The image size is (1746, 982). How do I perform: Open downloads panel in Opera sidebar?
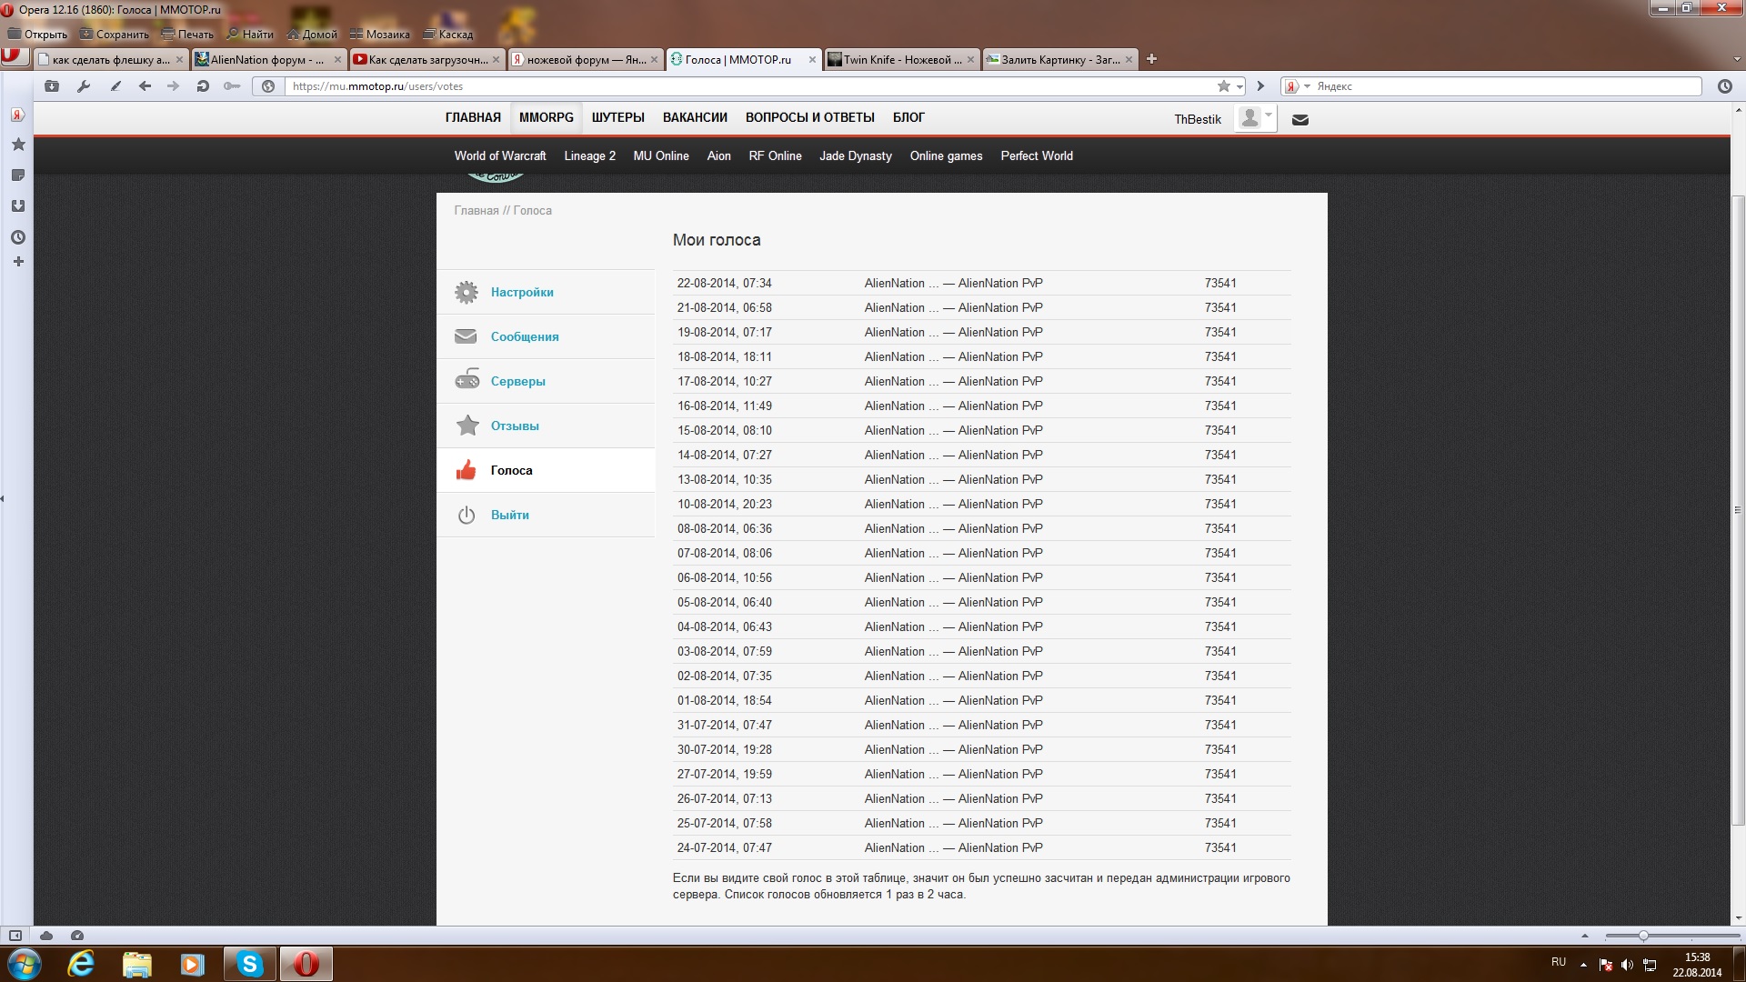click(17, 206)
